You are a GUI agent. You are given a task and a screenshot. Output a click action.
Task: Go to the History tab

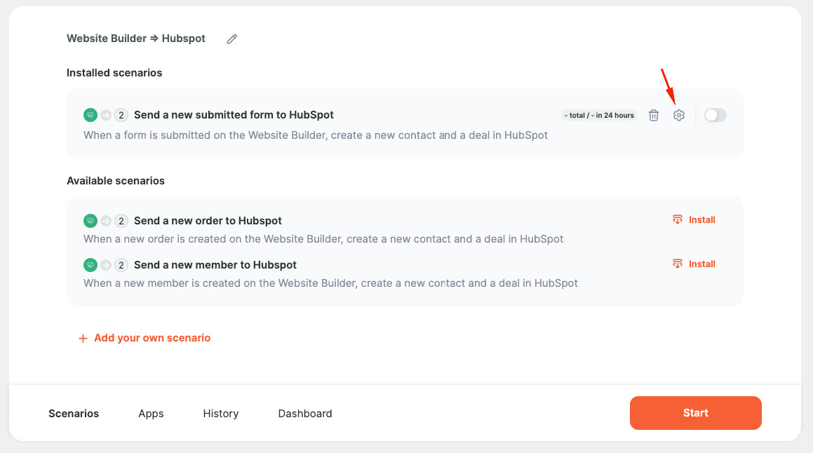pos(221,414)
